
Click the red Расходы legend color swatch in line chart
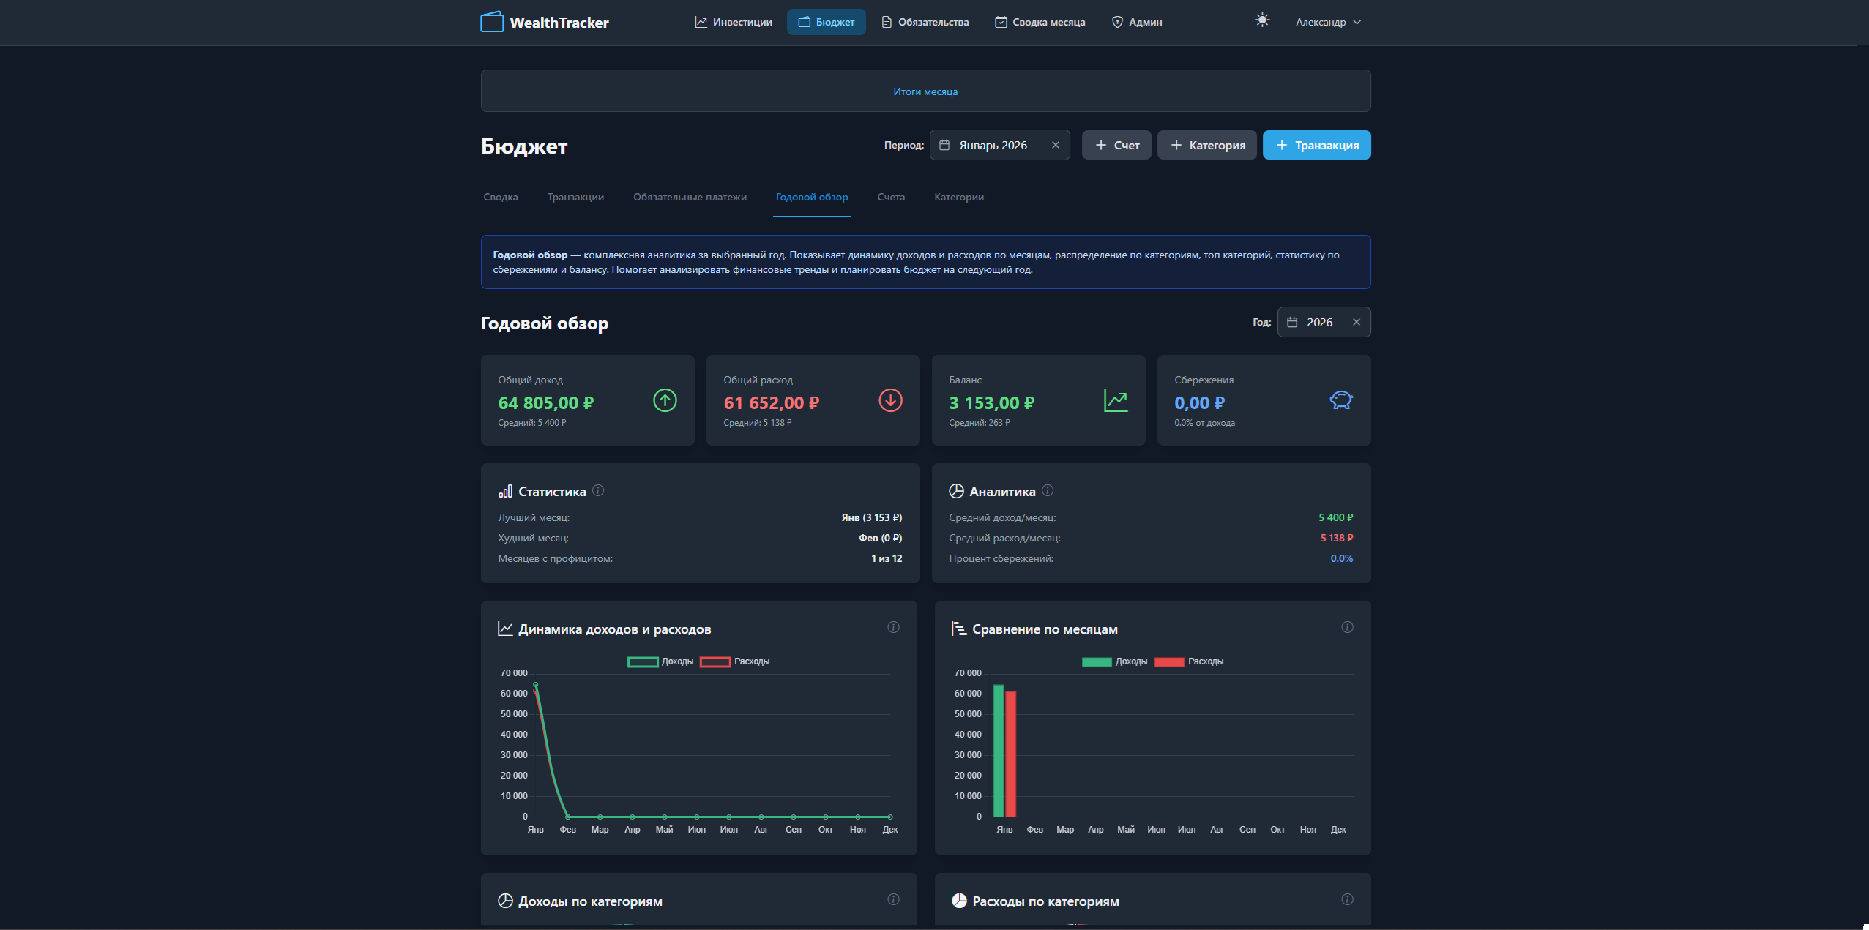(x=715, y=661)
